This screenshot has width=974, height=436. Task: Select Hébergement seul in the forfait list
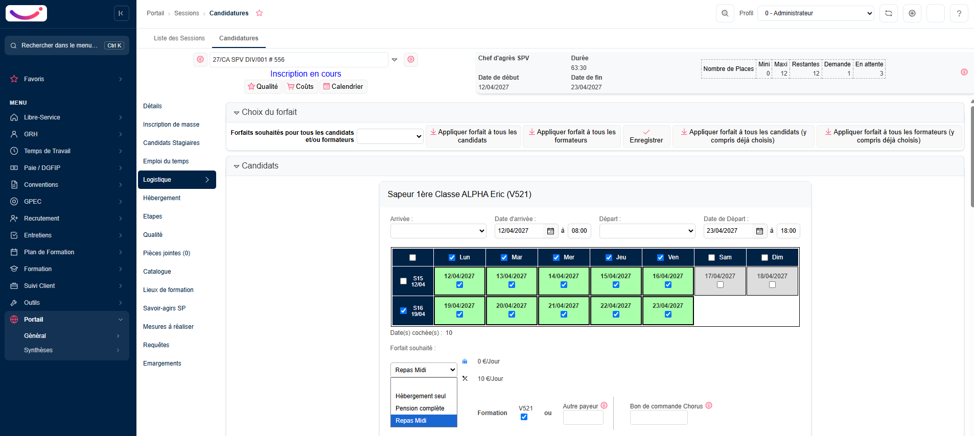[x=424, y=396]
